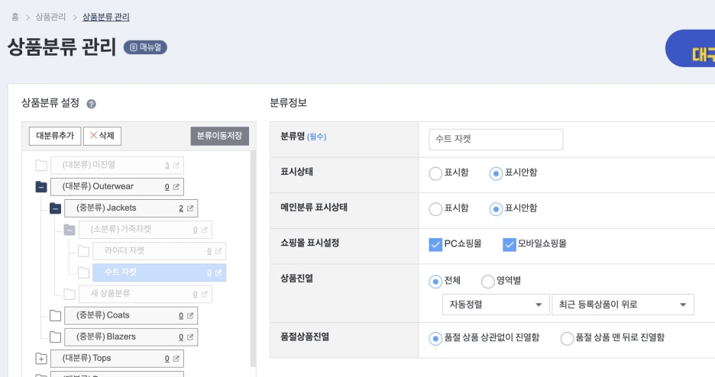Viewport: 715px width, 377px height.
Task: Open the Coats category link icon
Action: click(x=190, y=315)
